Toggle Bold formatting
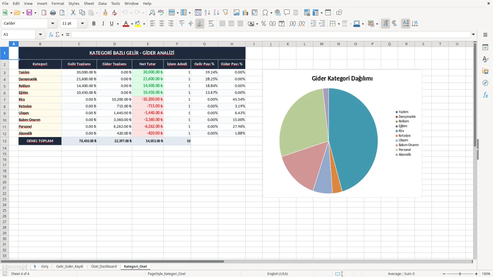Viewport: 493px width, 277px height. point(94,24)
